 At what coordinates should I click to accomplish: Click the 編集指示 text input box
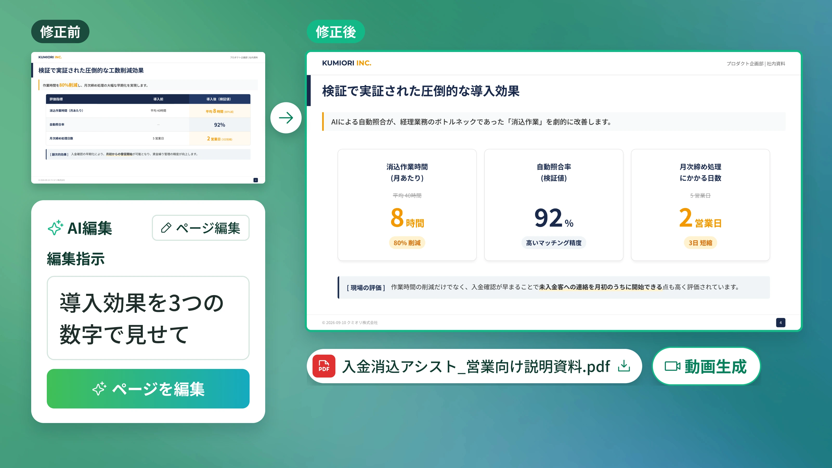coord(148,318)
